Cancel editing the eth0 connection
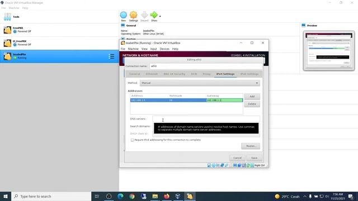Viewport: 358px width, 201px height. 237,158
